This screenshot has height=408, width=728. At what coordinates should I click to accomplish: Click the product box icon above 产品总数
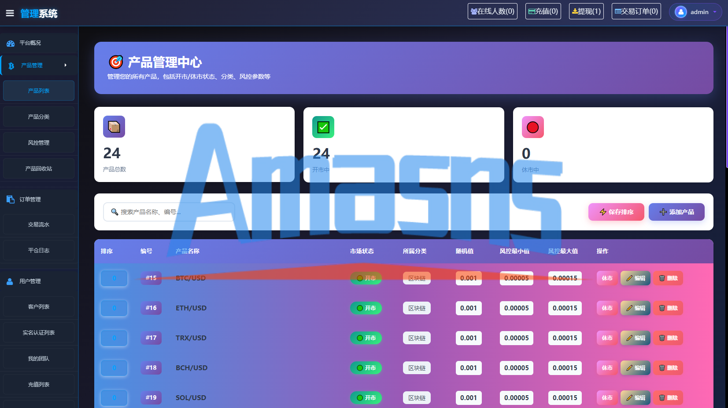click(x=114, y=127)
